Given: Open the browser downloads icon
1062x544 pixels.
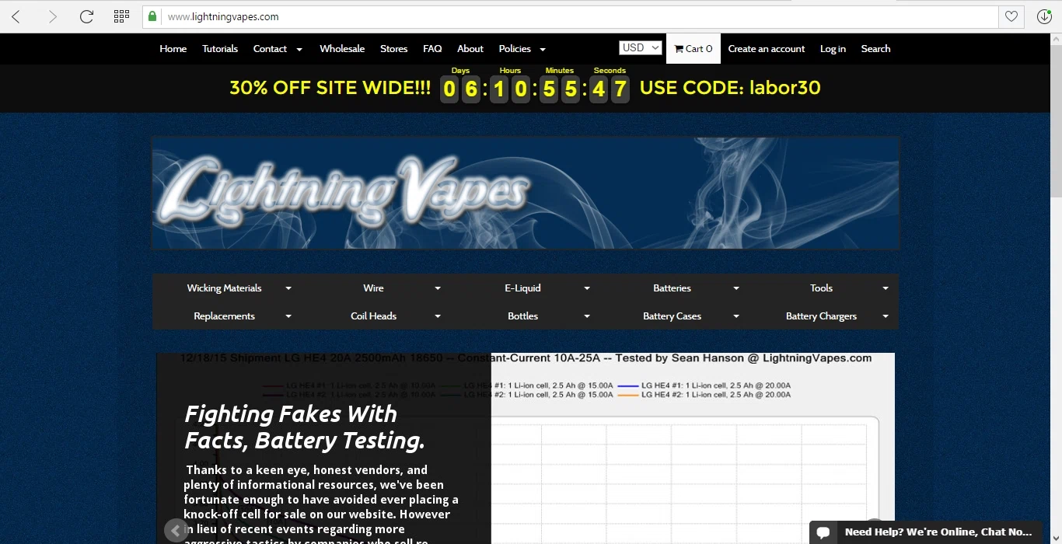Looking at the screenshot, I should [x=1044, y=16].
